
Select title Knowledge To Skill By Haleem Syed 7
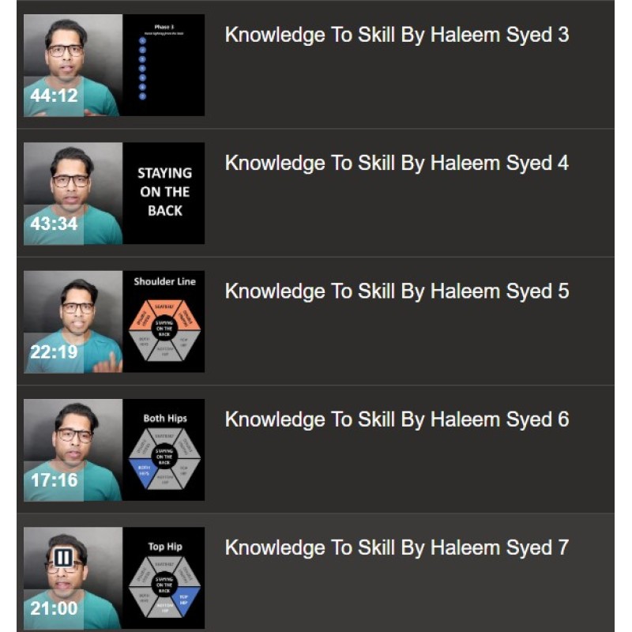(x=397, y=547)
